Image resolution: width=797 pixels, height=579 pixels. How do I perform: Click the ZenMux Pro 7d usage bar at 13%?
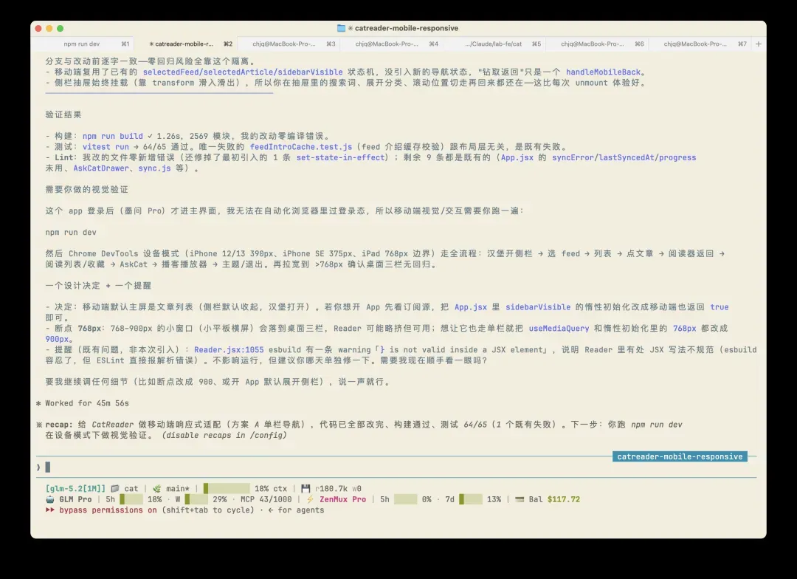[x=471, y=499]
